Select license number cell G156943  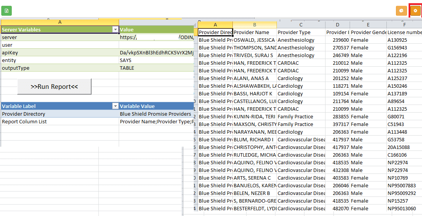coord(404,47)
